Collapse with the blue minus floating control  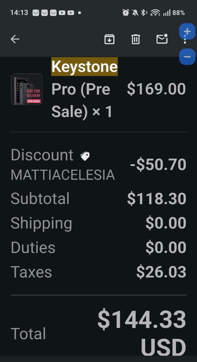pos(187,56)
